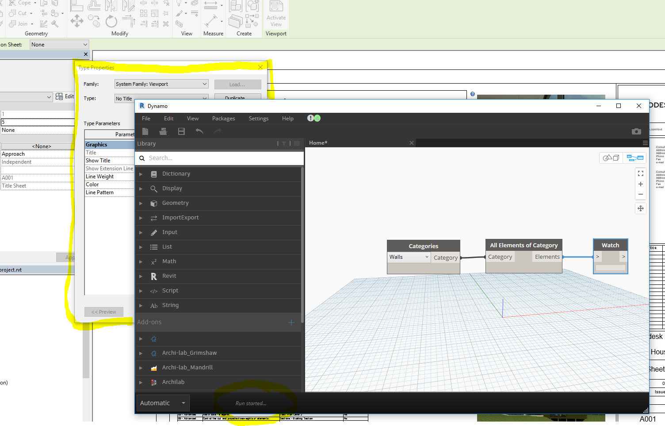Select the Home workspace tab
The image size is (665, 426).
coord(318,142)
